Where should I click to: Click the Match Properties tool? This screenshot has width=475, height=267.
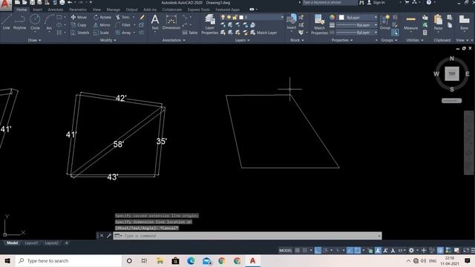click(319, 24)
